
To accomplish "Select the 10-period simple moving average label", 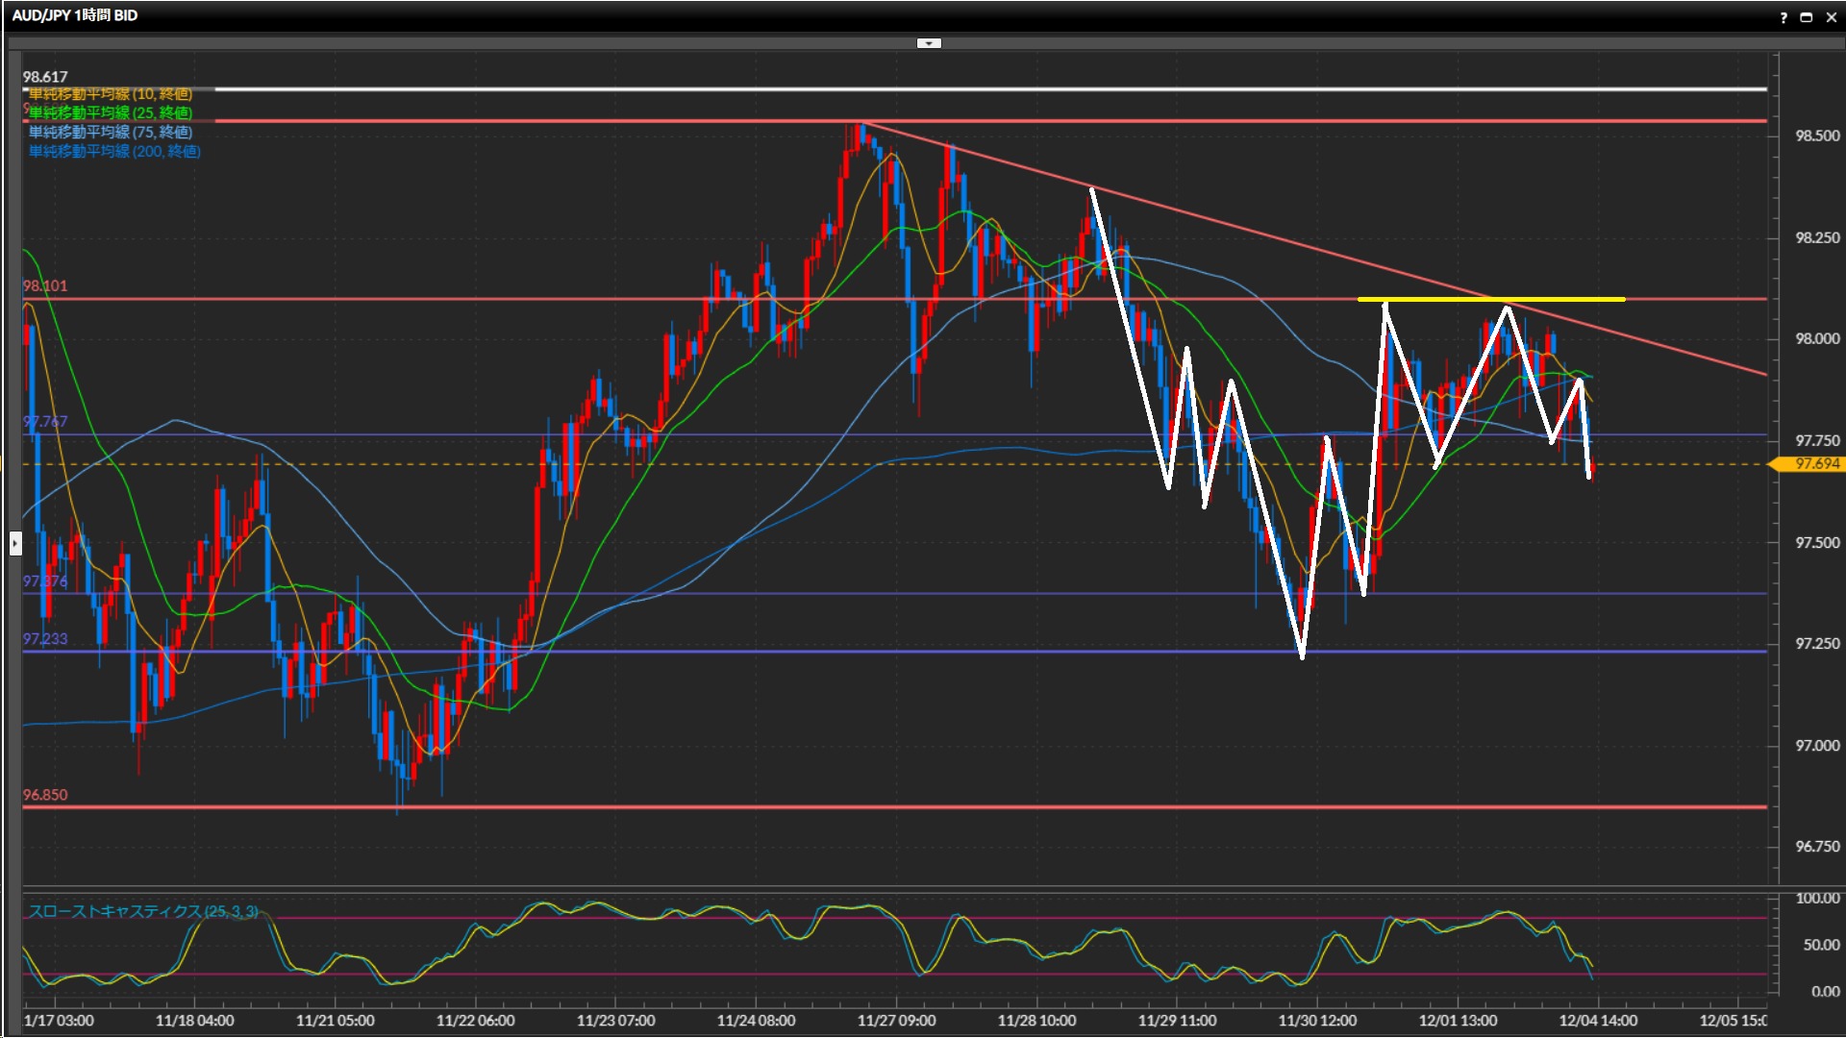I will pyautogui.click(x=111, y=94).
